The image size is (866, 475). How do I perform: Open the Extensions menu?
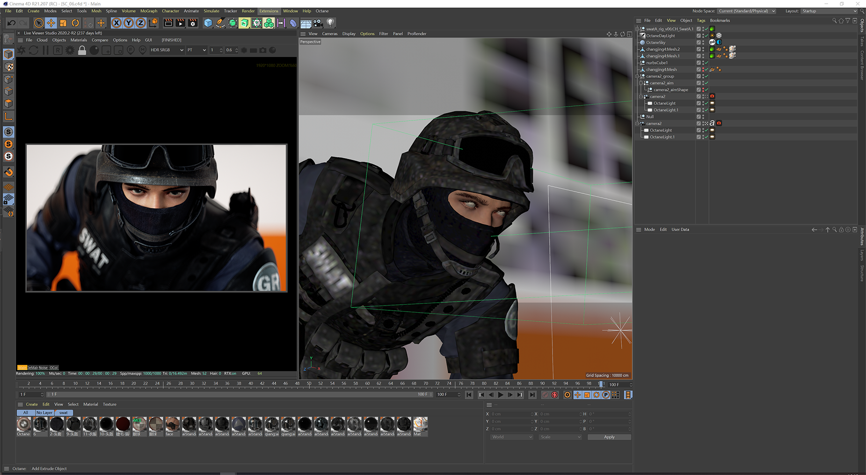click(269, 11)
